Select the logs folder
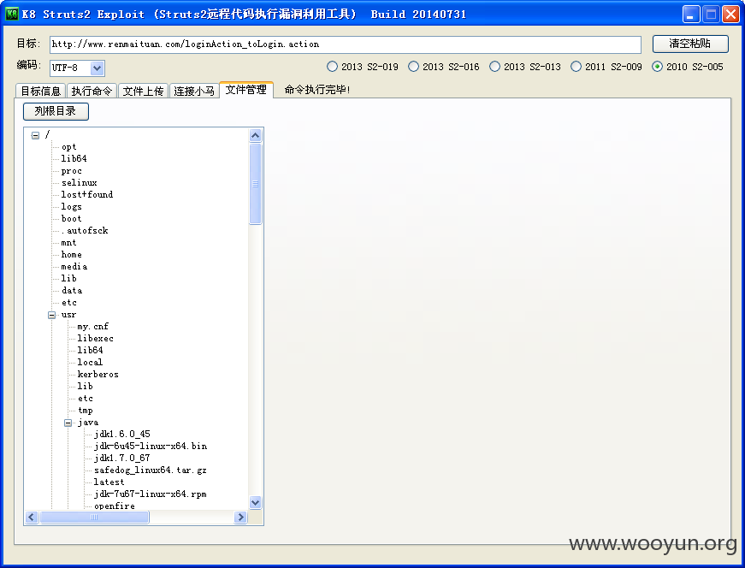This screenshot has width=745, height=568. [71, 207]
